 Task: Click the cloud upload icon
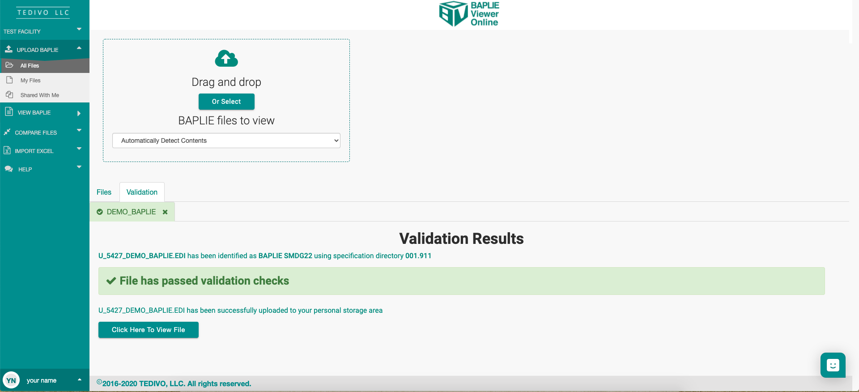coord(226,59)
